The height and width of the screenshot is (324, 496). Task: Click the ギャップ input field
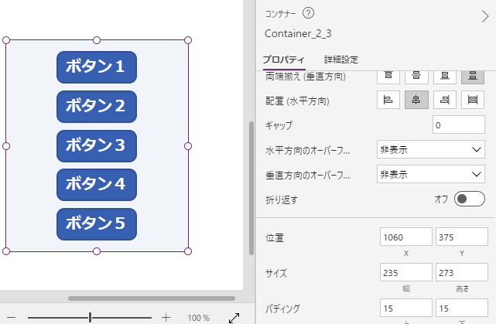[459, 124]
